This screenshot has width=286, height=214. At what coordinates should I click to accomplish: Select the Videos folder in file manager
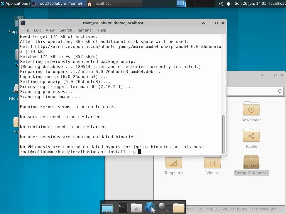coord(212,166)
